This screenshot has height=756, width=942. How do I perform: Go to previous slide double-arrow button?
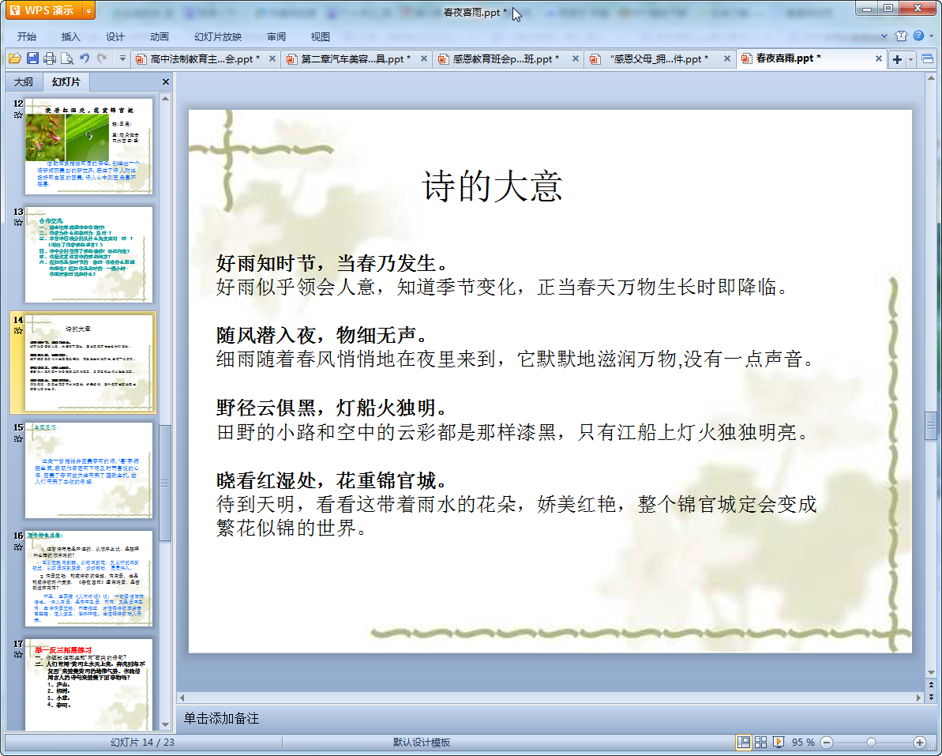click(x=931, y=684)
